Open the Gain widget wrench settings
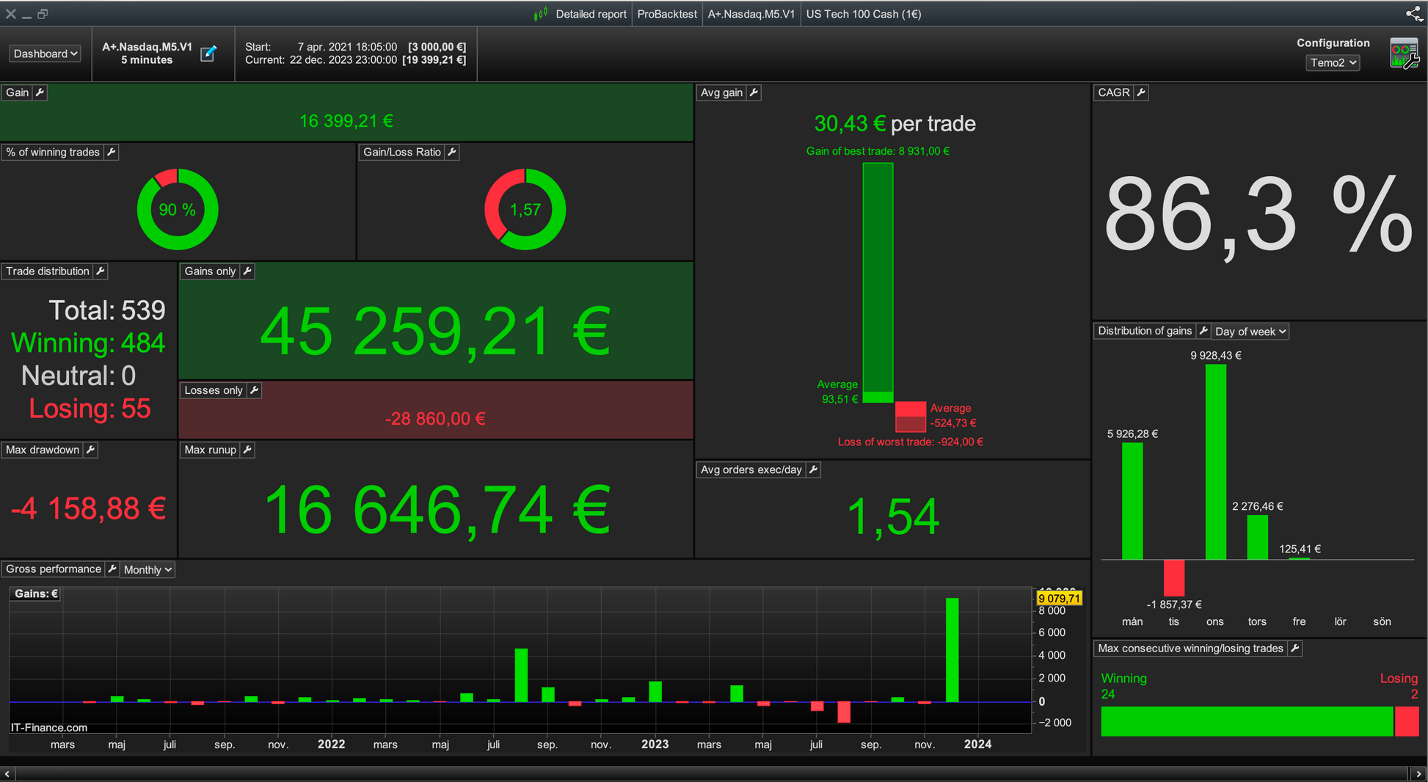1428x782 pixels. (40, 92)
